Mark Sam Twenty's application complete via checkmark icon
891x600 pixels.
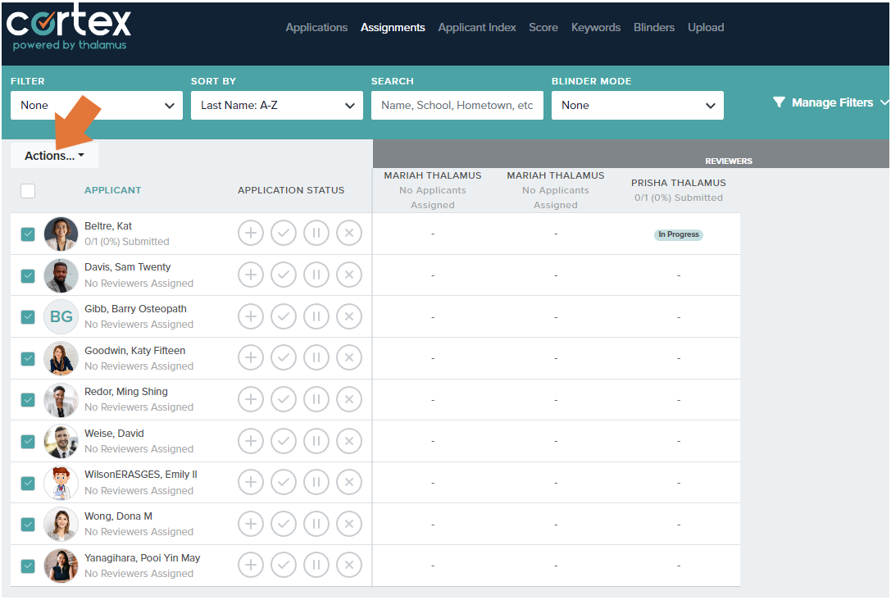pos(284,274)
